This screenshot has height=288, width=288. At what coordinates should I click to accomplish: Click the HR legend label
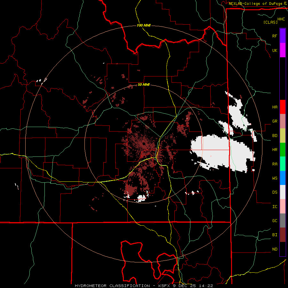pos(275,150)
